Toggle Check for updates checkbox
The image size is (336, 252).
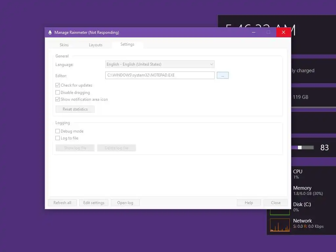point(58,85)
